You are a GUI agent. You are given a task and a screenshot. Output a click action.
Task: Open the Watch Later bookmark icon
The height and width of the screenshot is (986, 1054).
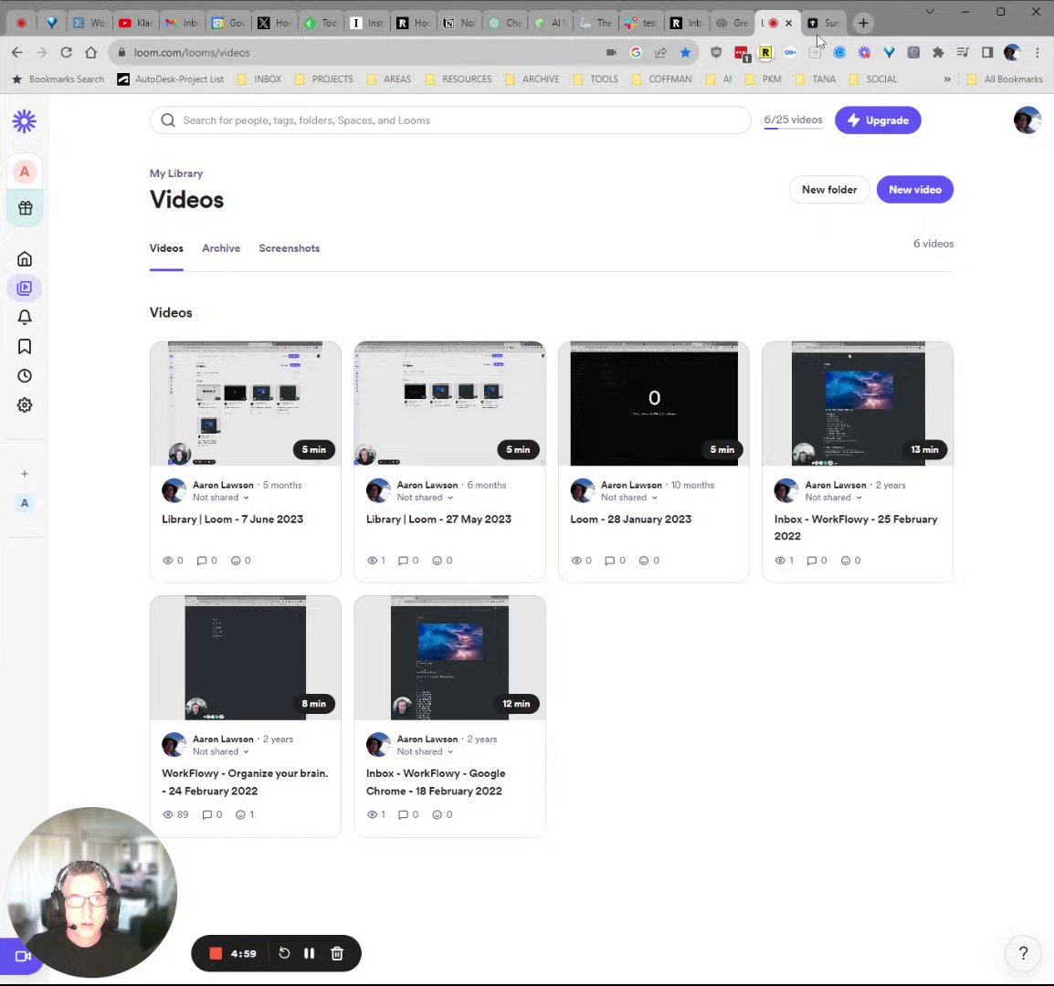(24, 347)
